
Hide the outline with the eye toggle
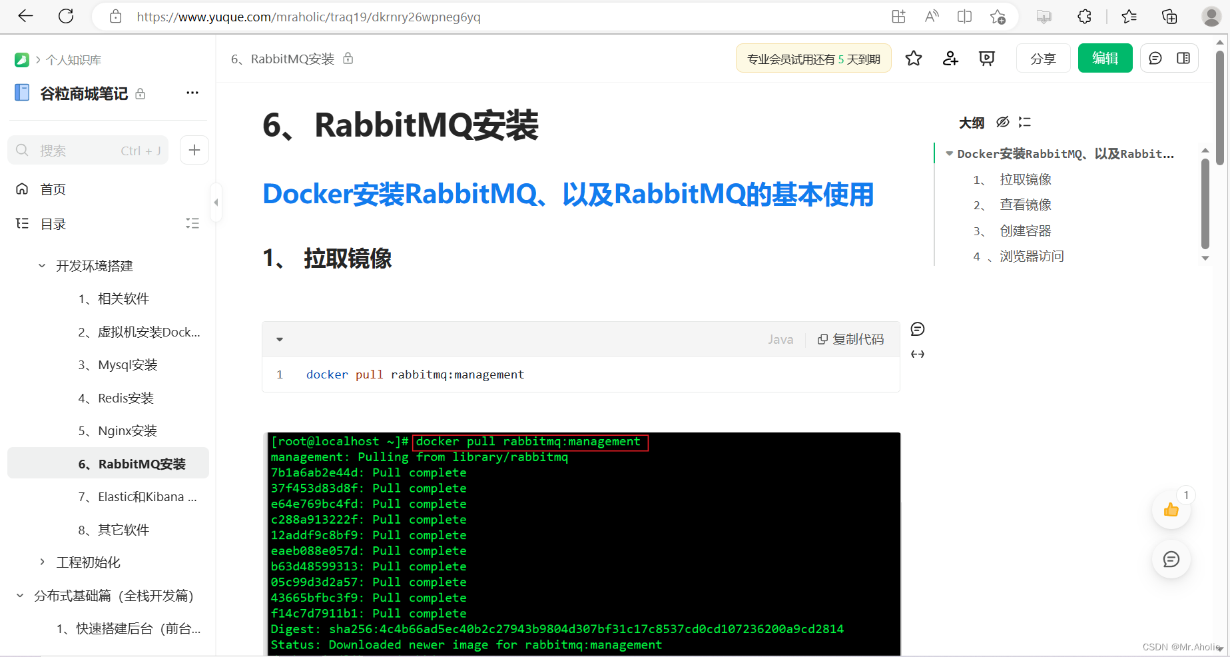point(1003,122)
